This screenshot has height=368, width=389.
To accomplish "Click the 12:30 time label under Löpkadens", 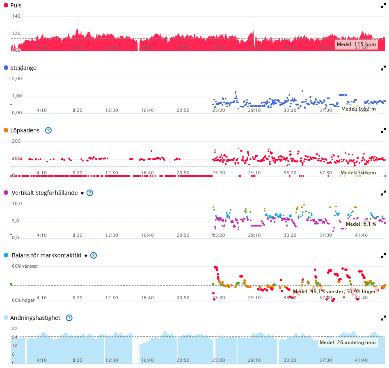I will click(112, 173).
